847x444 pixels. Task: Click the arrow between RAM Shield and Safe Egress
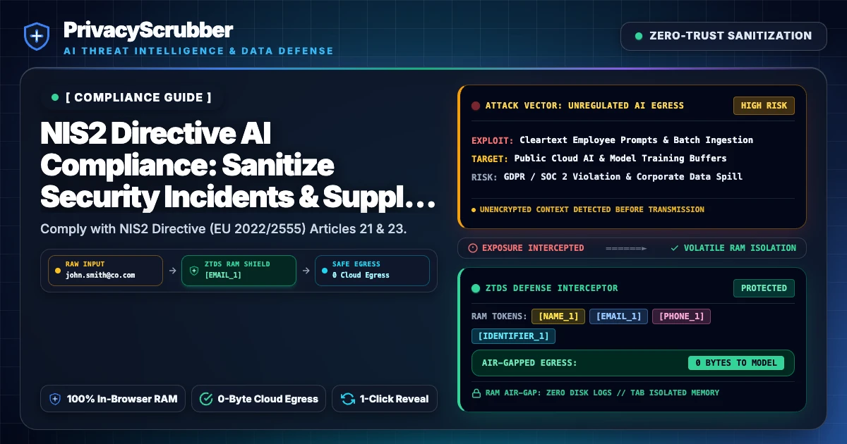pyautogui.click(x=306, y=270)
